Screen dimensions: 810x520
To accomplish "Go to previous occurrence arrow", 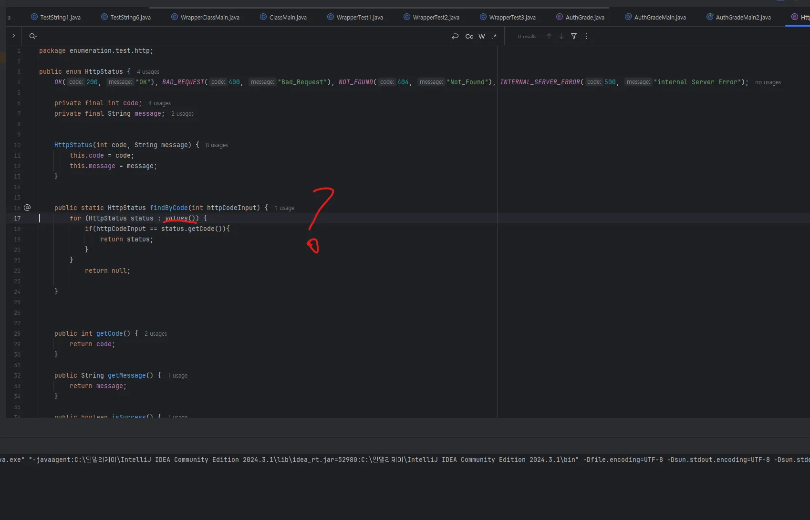I will pos(549,36).
